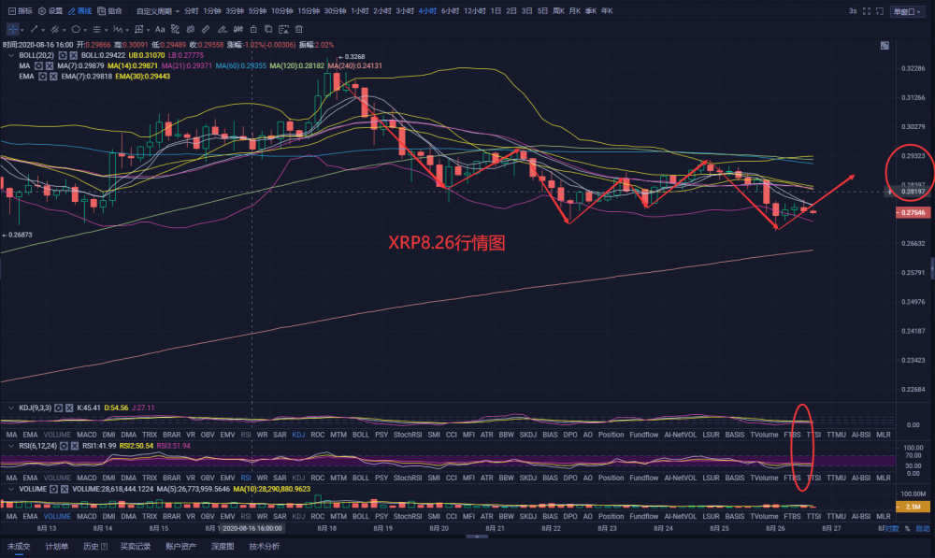Expand chart using top-right corner icon
This screenshot has width=935, height=558.
pos(885,45)
